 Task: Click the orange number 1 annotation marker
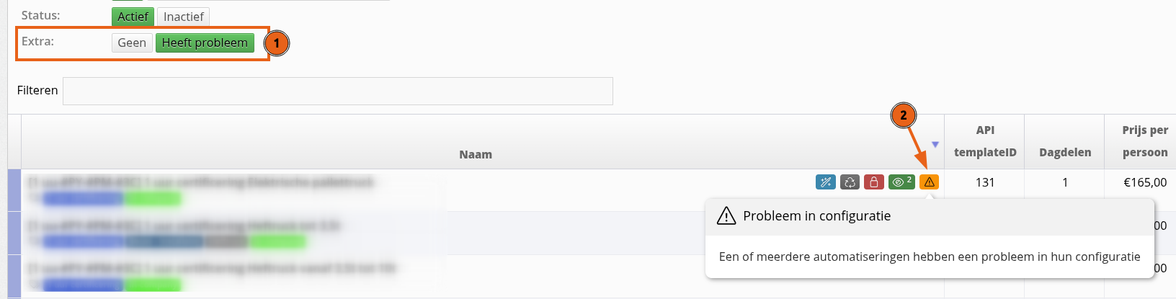[277, 43]
